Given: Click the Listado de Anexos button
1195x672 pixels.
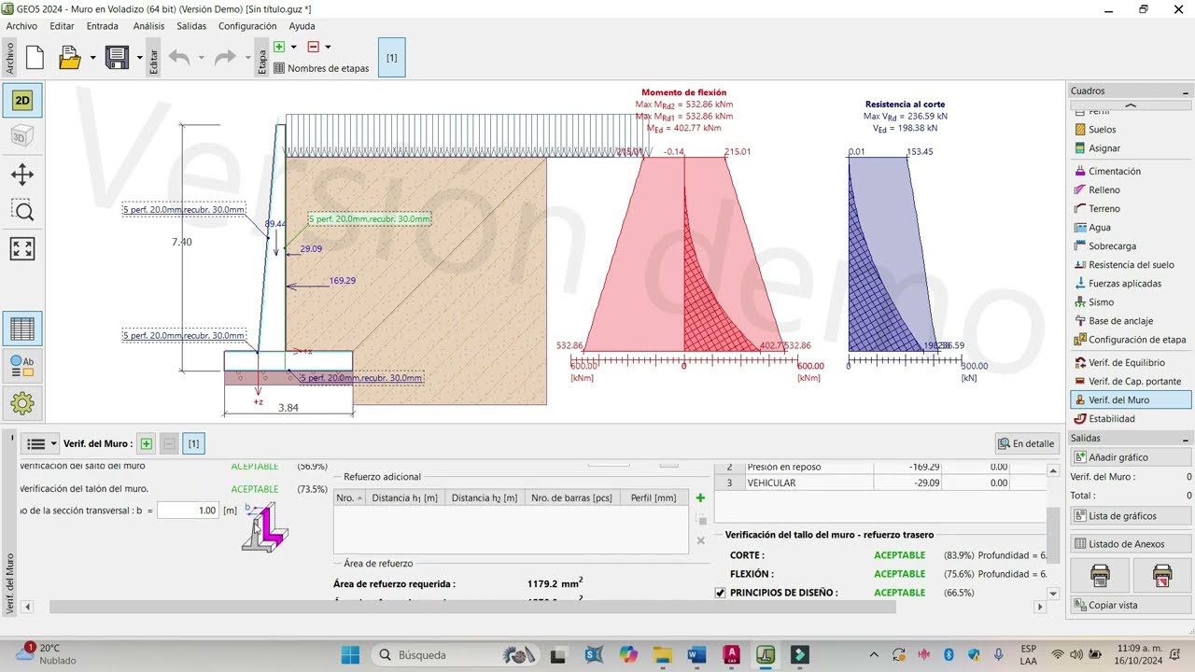Looking at the screenshot, I should coord(1131,544).
